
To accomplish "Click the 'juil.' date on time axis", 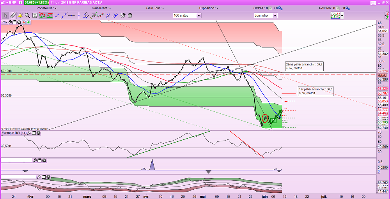I will pyautogui.click(x=324, y=196).
